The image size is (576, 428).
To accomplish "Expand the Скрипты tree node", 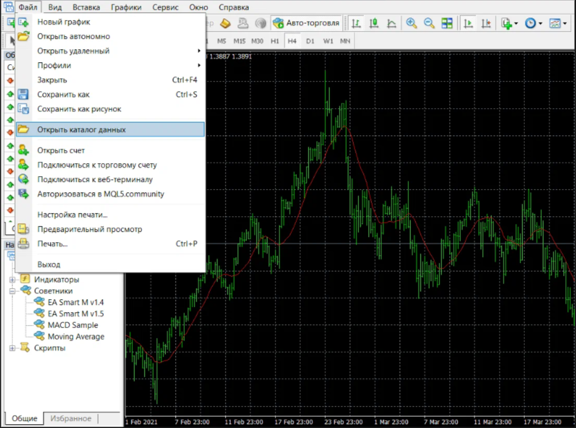I will coord(12,348).
